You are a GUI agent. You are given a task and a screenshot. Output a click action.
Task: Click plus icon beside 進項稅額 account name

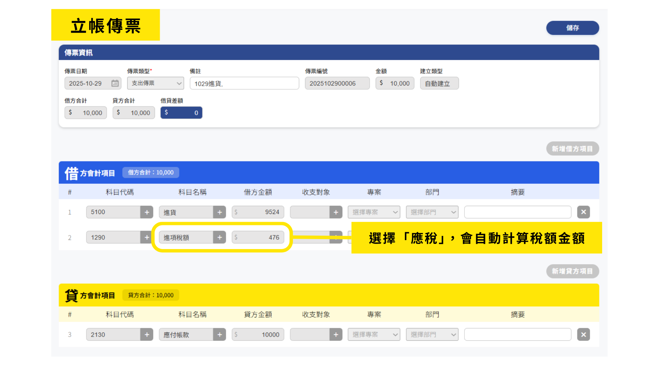click(219, 237)
